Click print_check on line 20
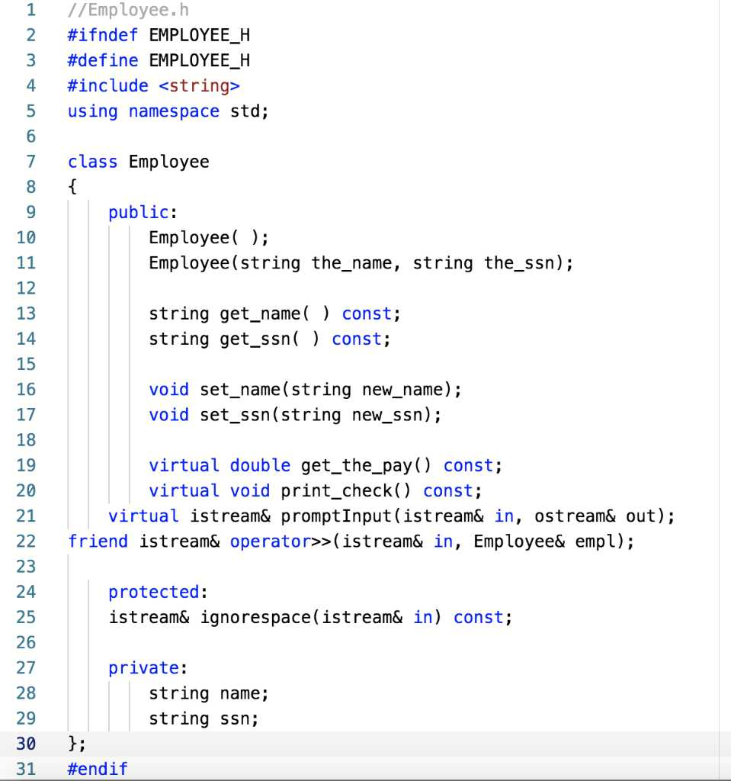The width and height of the screenshot is (731, 781). (337, 490)
